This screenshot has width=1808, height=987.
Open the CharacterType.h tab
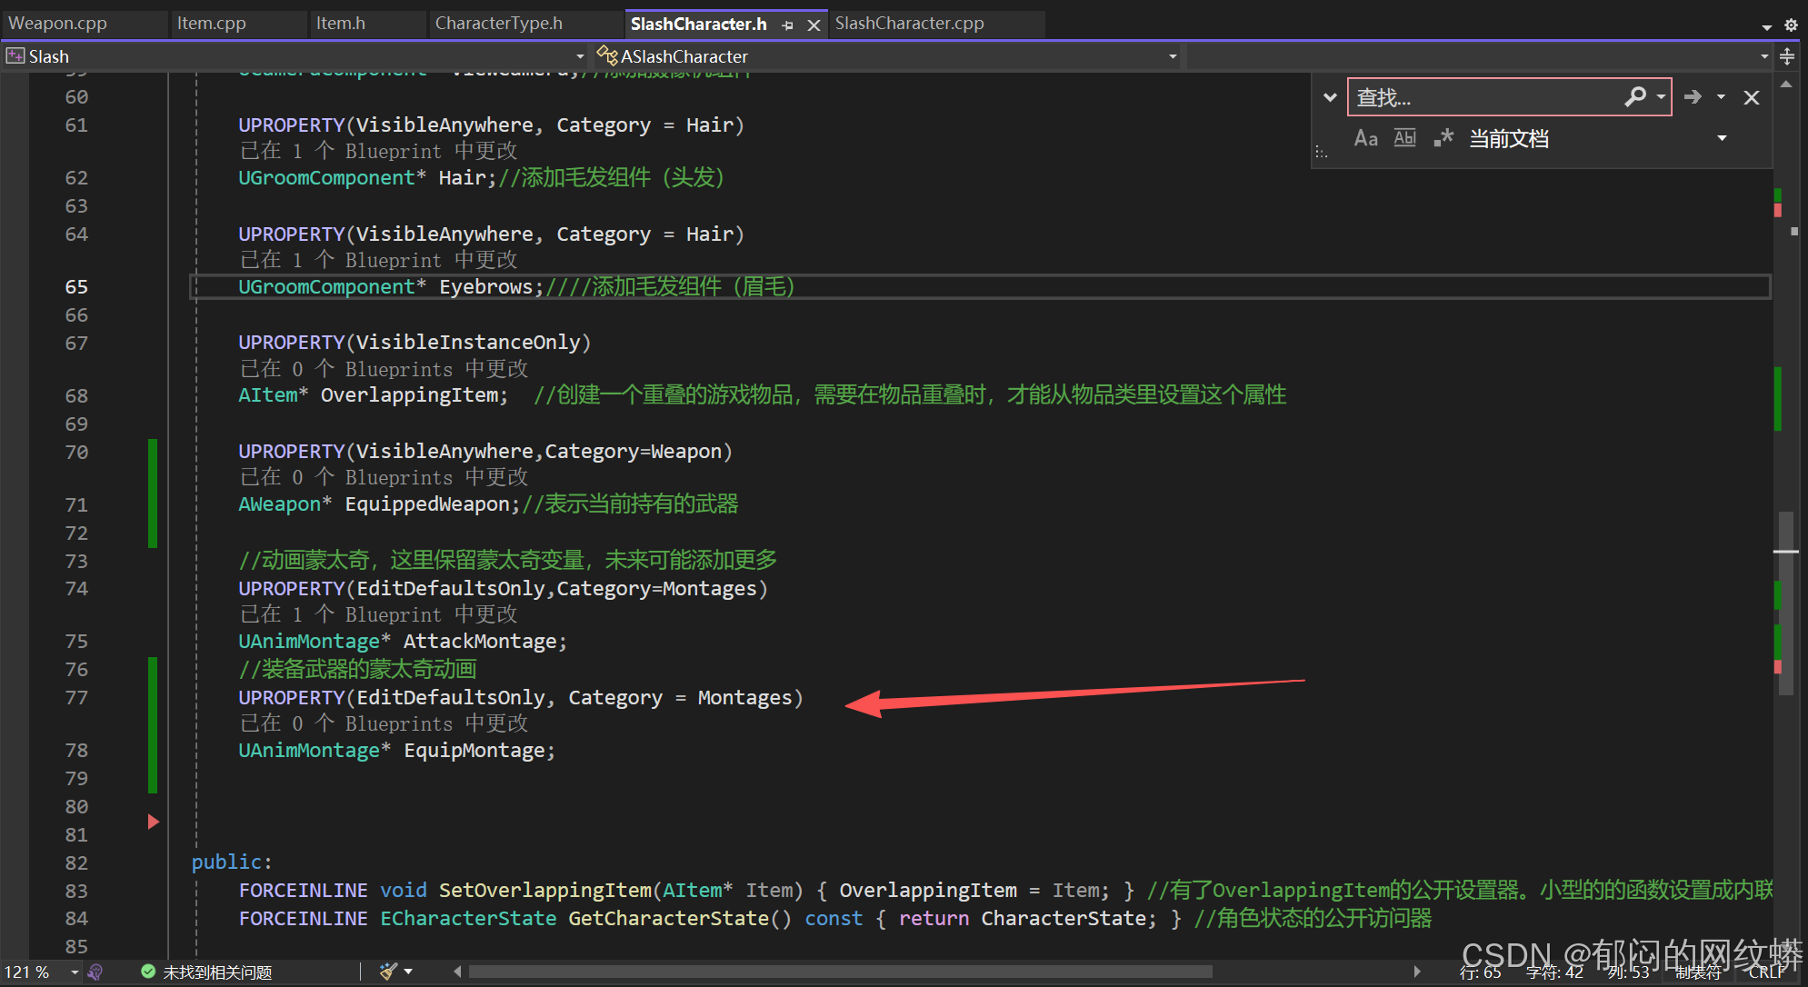(x=498, y=24)
